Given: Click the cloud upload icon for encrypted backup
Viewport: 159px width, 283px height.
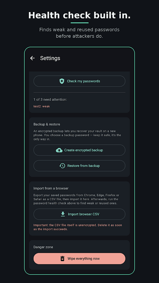Looking at the screenshot, I should [59, 150].
